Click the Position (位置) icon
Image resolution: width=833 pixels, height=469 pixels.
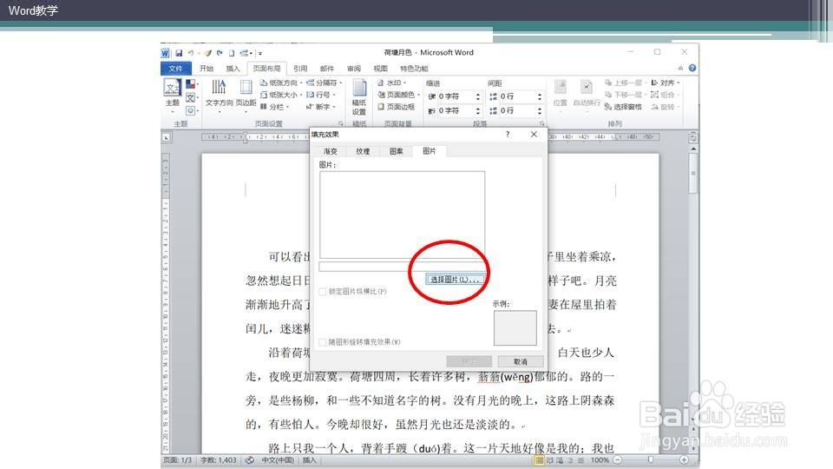(561, 87)
